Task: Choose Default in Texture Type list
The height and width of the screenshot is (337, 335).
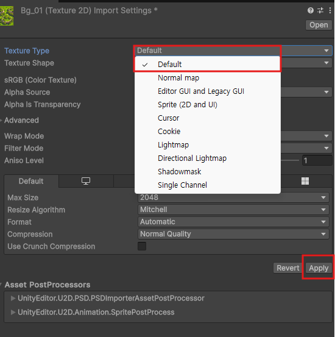Action: tap(208, 64)
